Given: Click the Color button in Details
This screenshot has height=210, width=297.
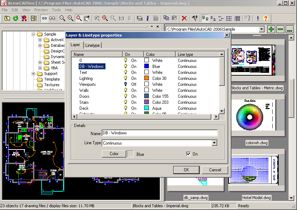Looking at the screenshot, I should coord(114,154).
